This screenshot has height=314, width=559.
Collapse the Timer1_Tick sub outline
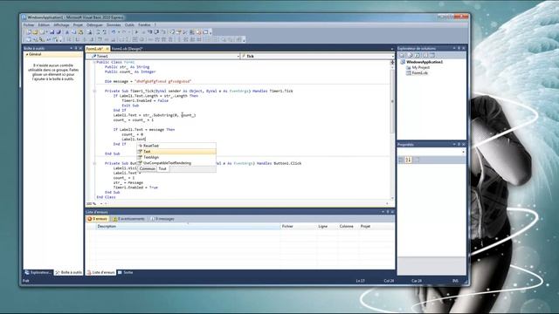[94, 91]
